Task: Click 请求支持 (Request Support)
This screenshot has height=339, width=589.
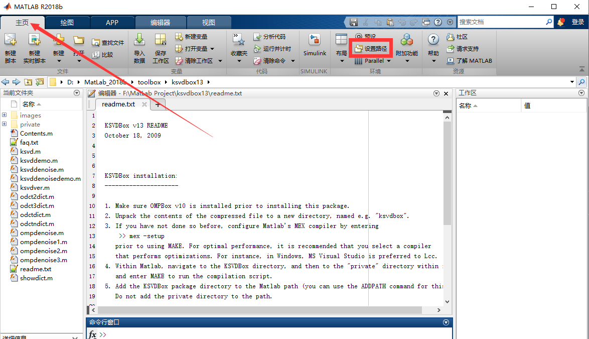Action: (463, 49)
